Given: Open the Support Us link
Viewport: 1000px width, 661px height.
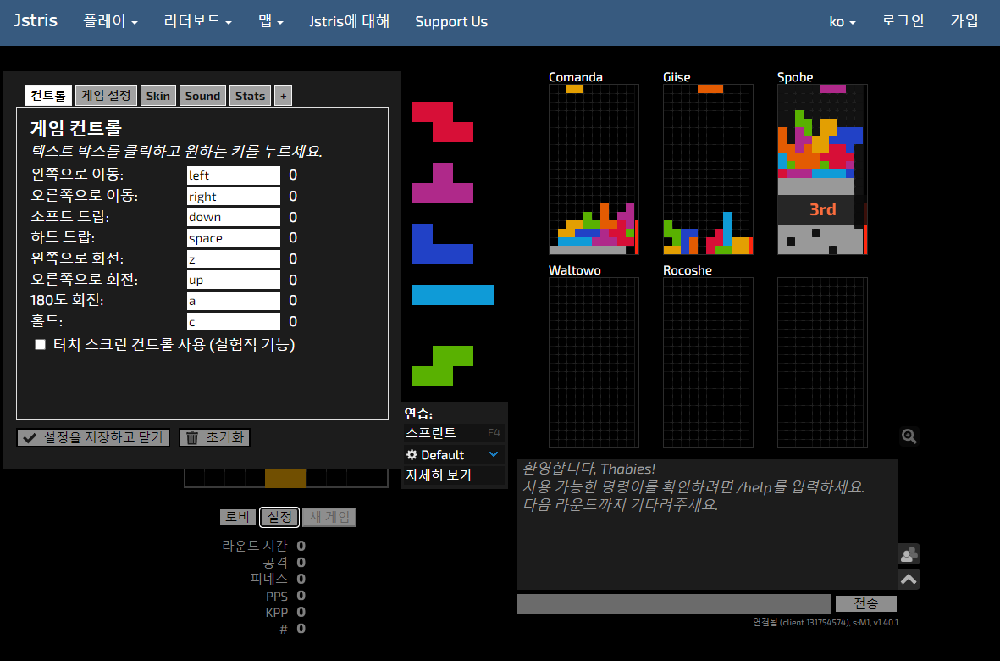Looking at the screenshot, I should click(x=451, y=21).
